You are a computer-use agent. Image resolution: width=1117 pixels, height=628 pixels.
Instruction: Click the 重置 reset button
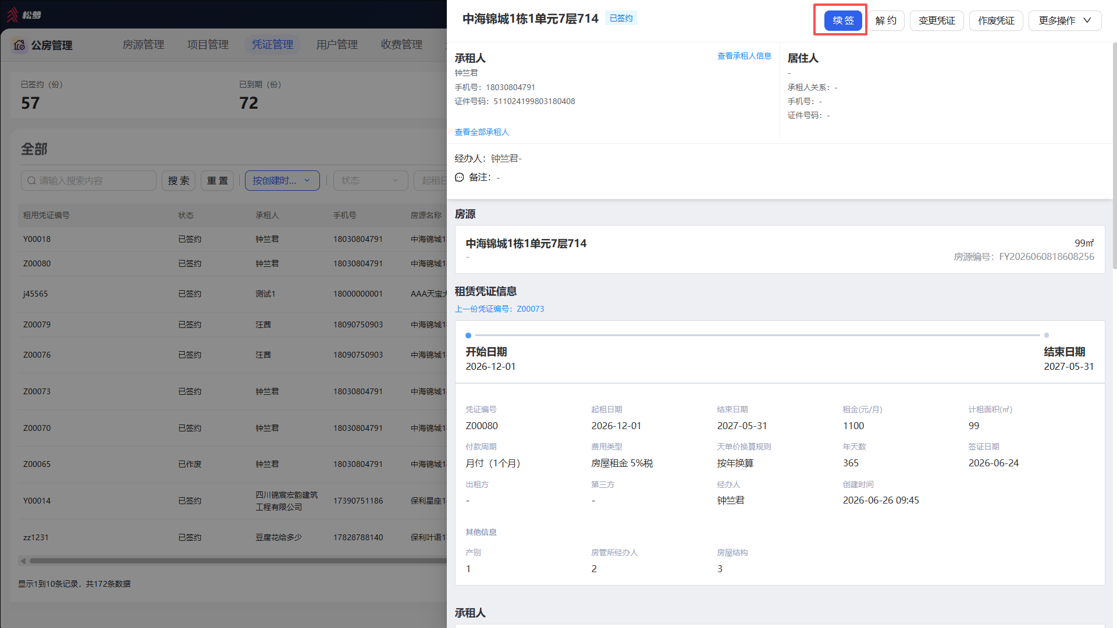click(218, 181)
